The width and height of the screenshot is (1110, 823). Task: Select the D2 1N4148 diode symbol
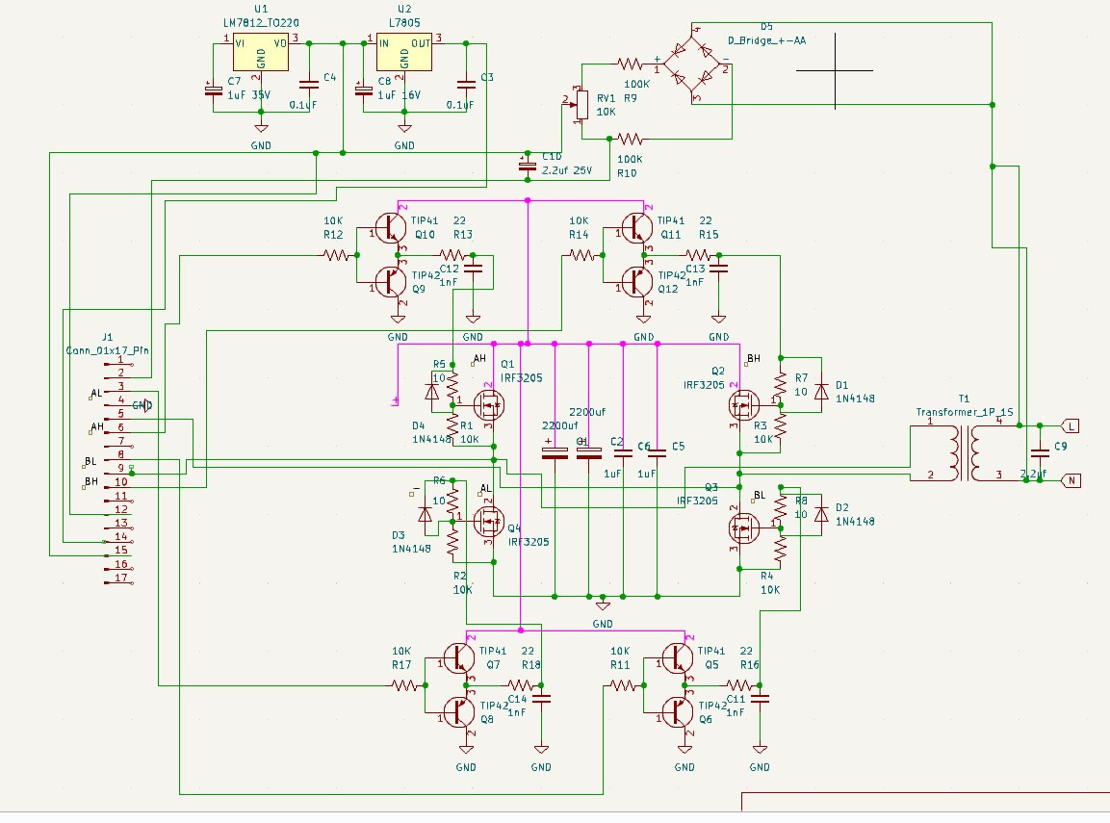[x=821, y=514]
